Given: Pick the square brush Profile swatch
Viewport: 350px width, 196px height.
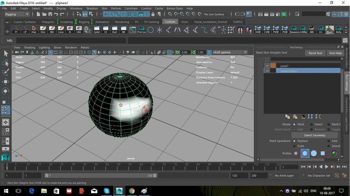Looking at the screenshot, I should tap(322, 153).
